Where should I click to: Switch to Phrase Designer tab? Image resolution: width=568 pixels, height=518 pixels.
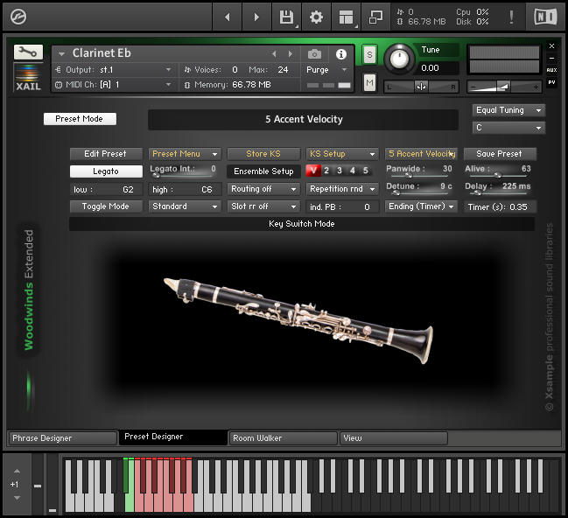tap(62, 438)
